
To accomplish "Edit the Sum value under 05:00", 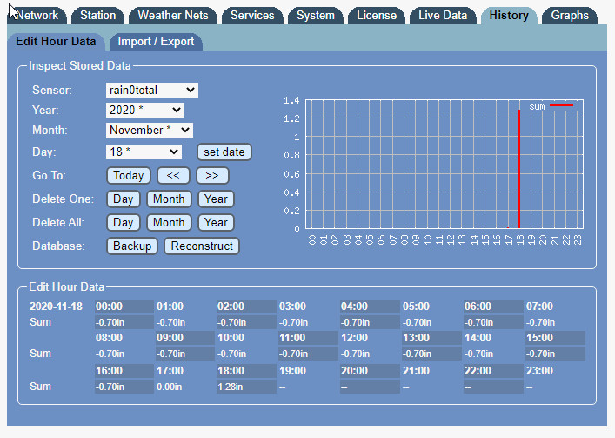I will pos(431,322).
